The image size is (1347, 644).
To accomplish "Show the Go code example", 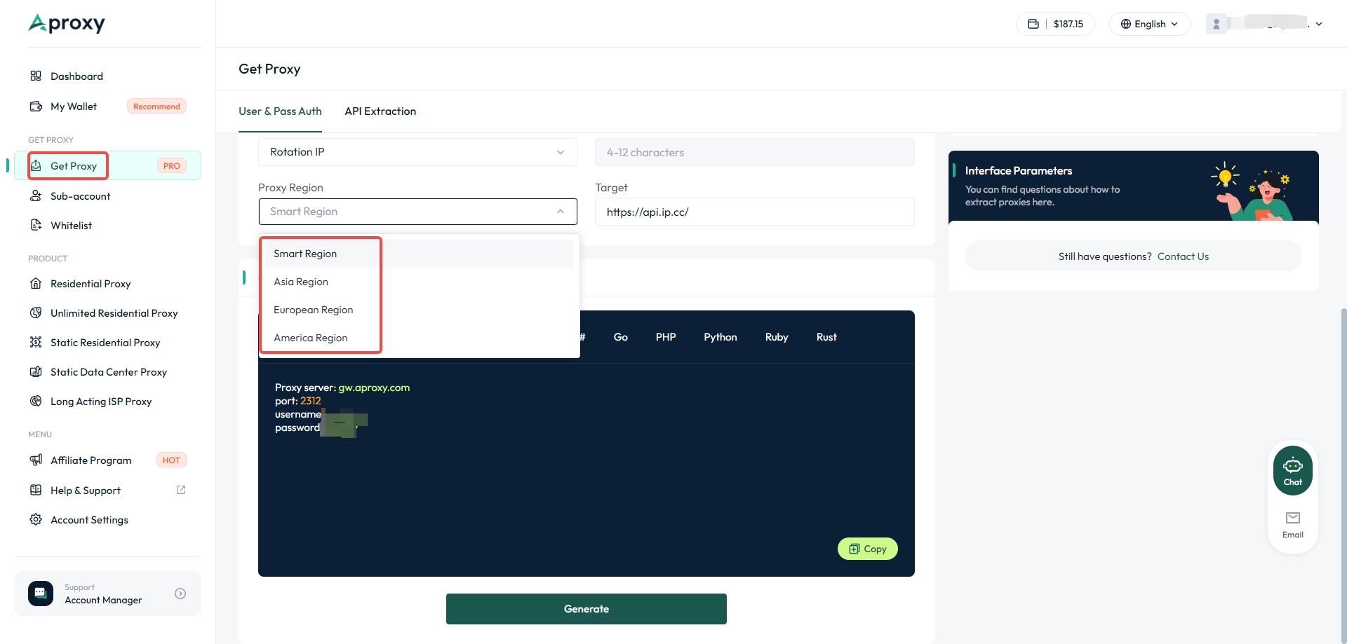I will pyautogui.click(x=621, y=337).
